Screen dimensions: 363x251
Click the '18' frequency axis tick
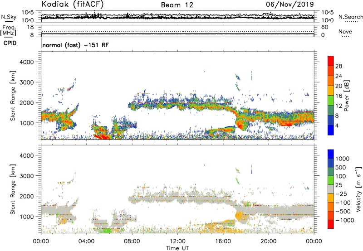pos(30,27)
